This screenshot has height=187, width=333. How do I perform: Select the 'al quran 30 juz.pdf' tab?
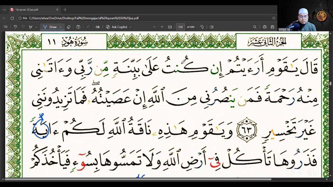34,10
